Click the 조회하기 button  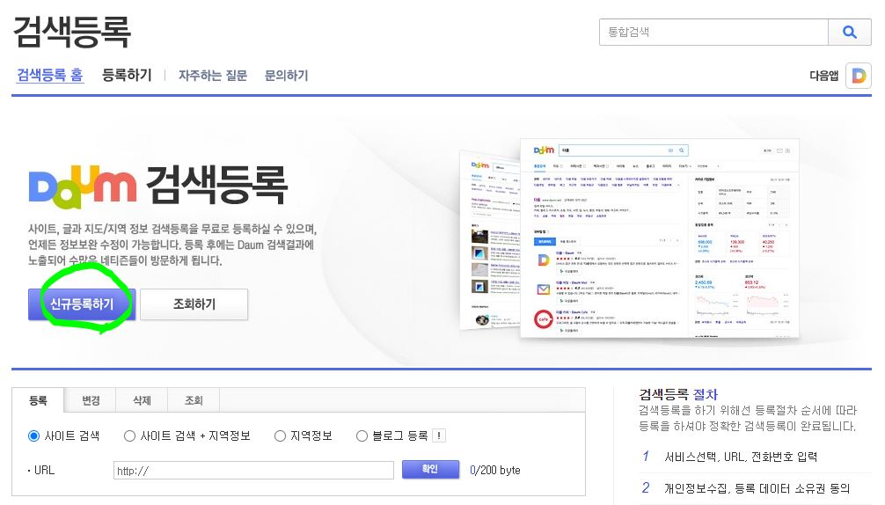pyautogui.click(x=194, y=304)
